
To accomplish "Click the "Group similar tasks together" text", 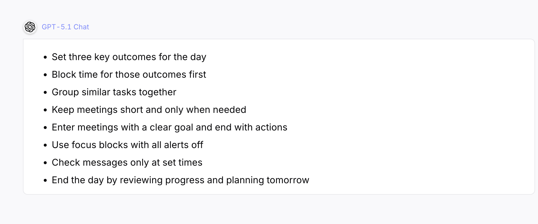I will tap(114, 92).
